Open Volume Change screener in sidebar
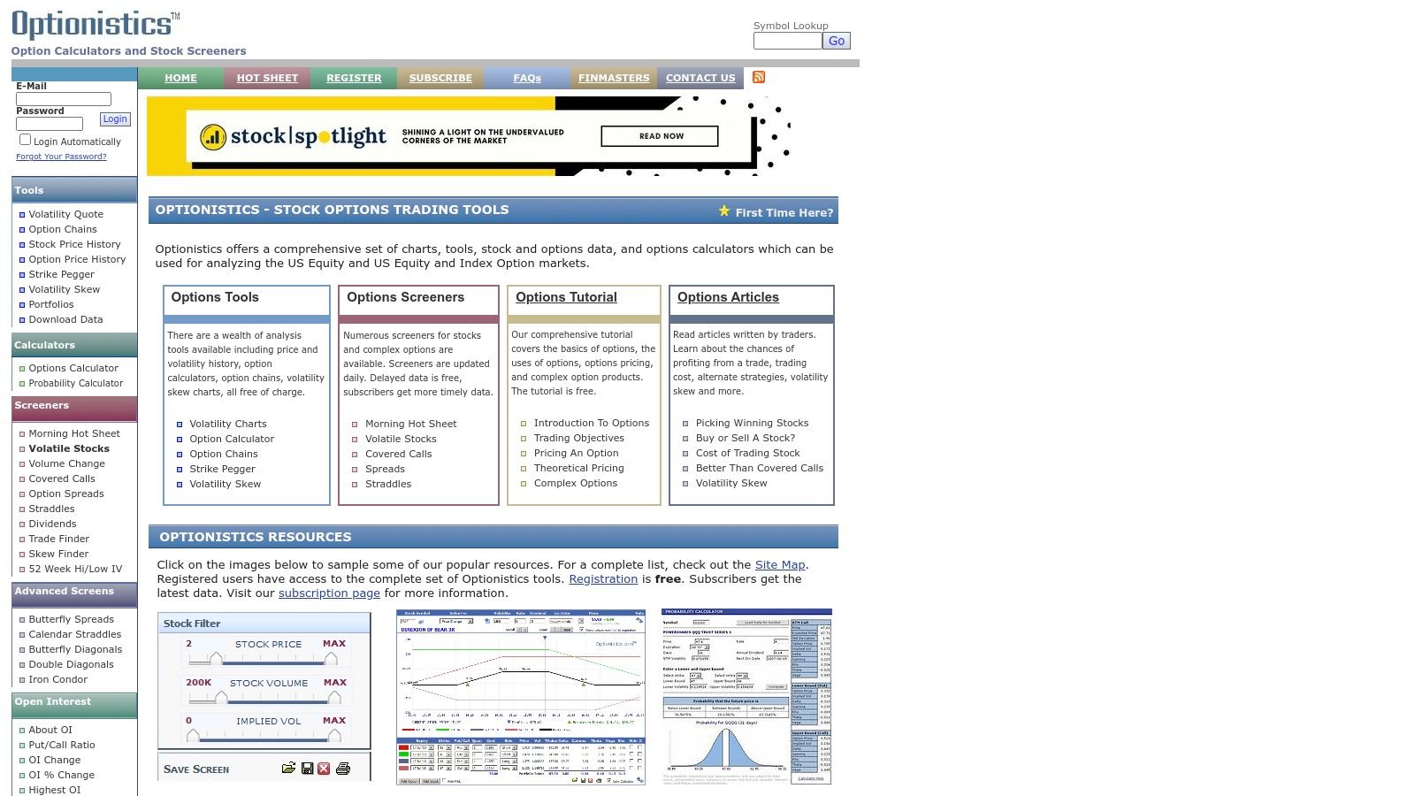 point(66,463)
